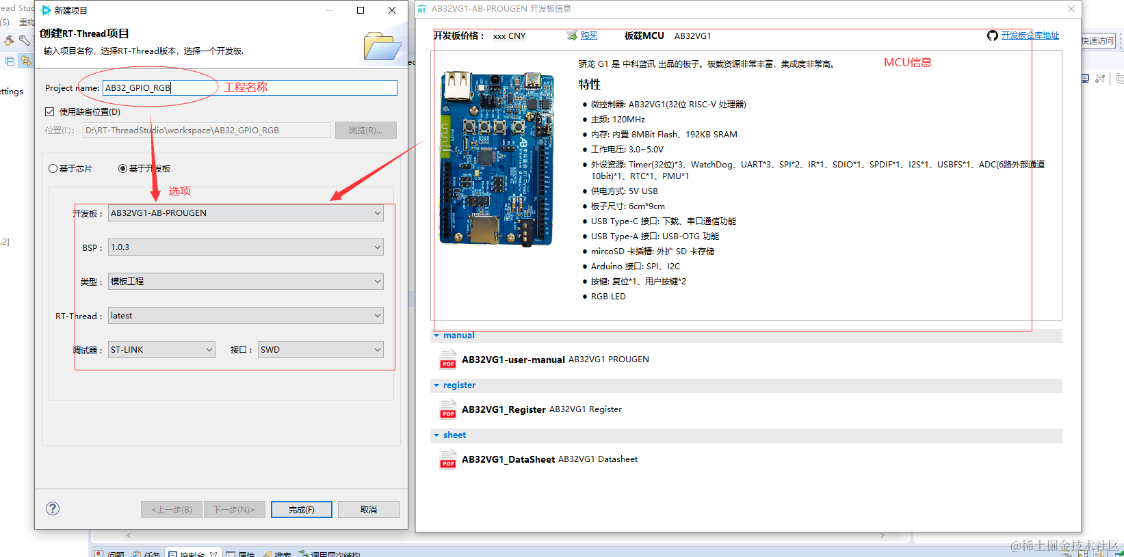The height and width of the screenshot is (557, 1124).
Task: Click the RT icon of 开发板信息 window
Action: click(x=422, y=9)
